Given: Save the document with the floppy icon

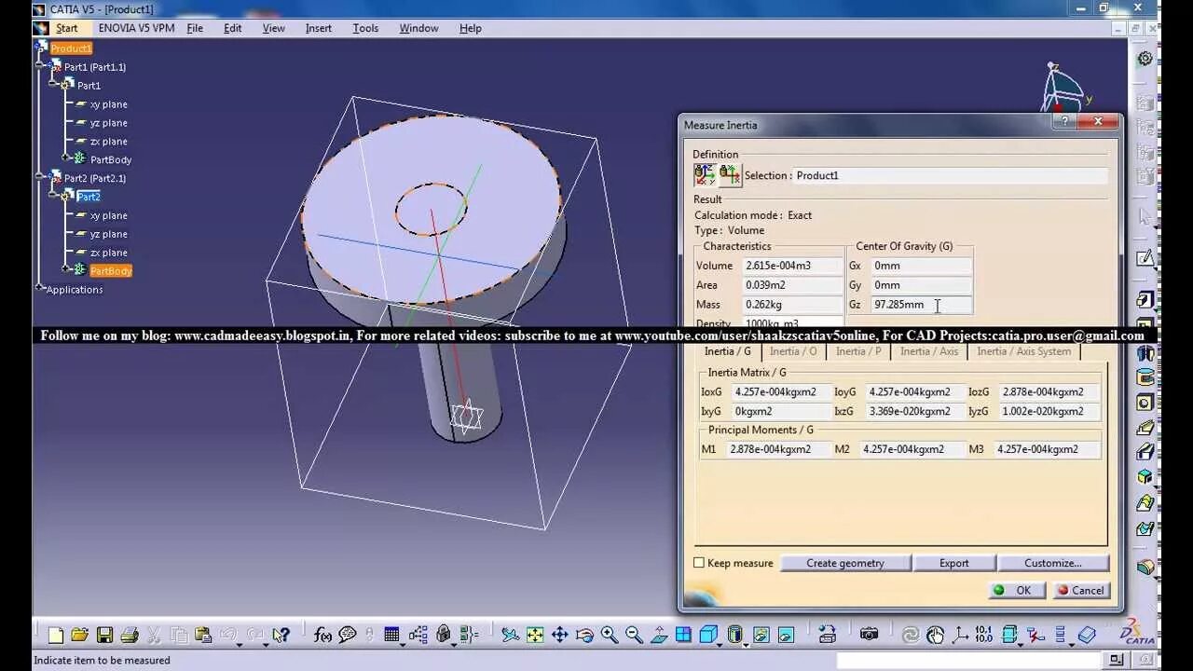Looking at the screenshot, I should tap(104, 635).
